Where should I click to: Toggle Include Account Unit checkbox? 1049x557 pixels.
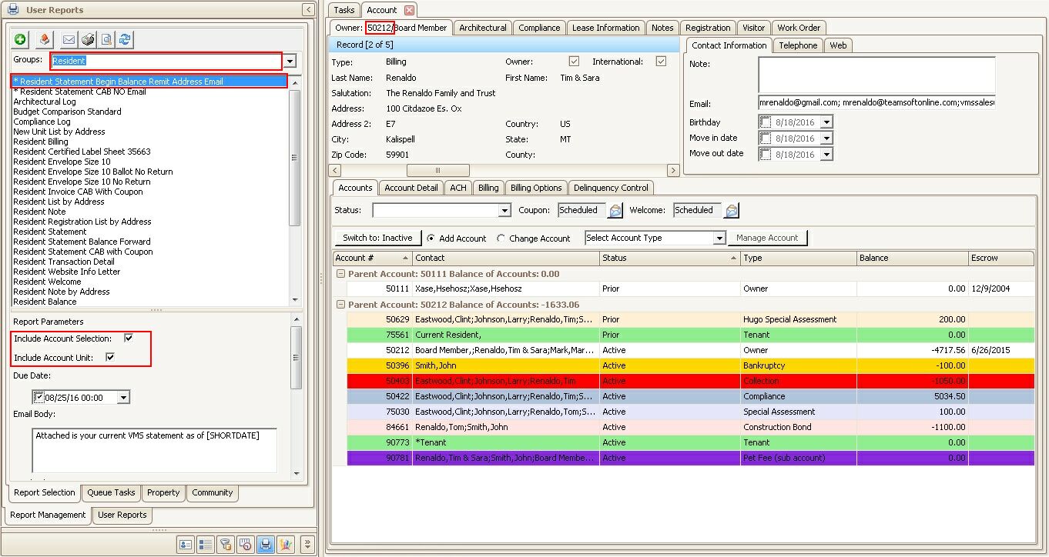[110, 357]
